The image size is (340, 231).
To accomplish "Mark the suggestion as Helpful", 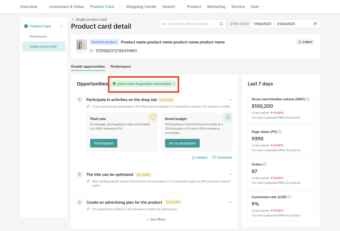I will coord(200,157).
